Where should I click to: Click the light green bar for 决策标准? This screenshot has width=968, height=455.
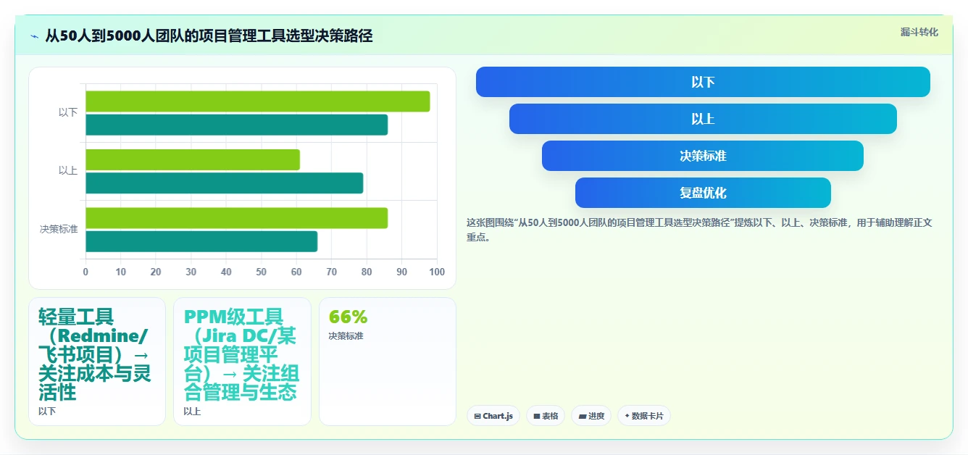pyautogui.click(x=237, y=218)
